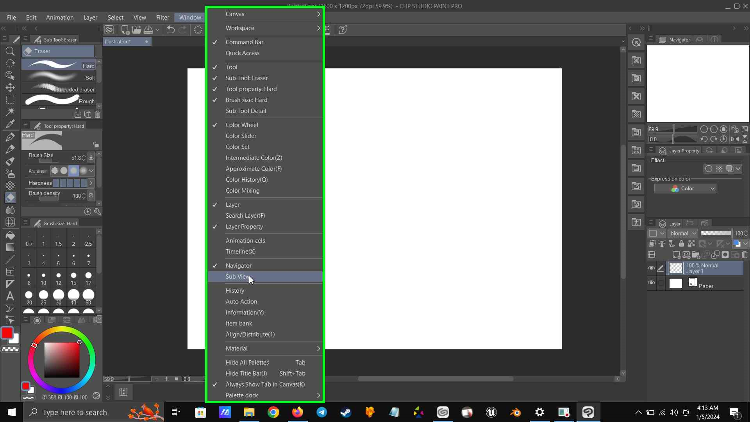
Task: Select the Zoom magnifier tool
Action: tap(10, 51)
